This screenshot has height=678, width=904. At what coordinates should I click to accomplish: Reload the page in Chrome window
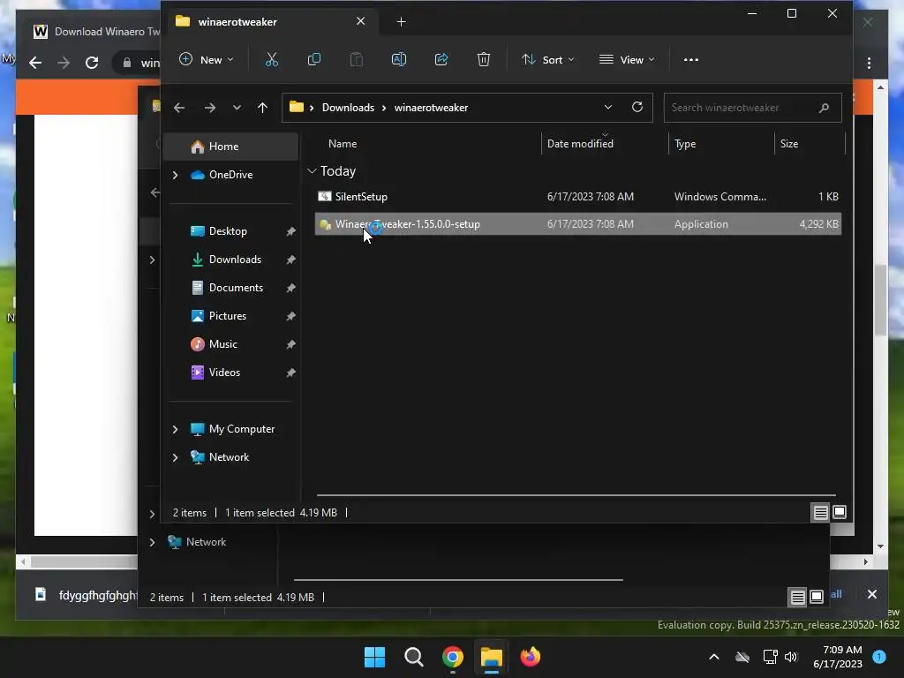[92, 63]
